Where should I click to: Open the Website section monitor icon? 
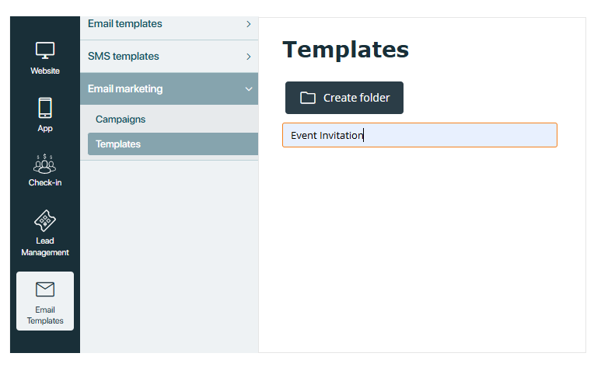point(45,50)
